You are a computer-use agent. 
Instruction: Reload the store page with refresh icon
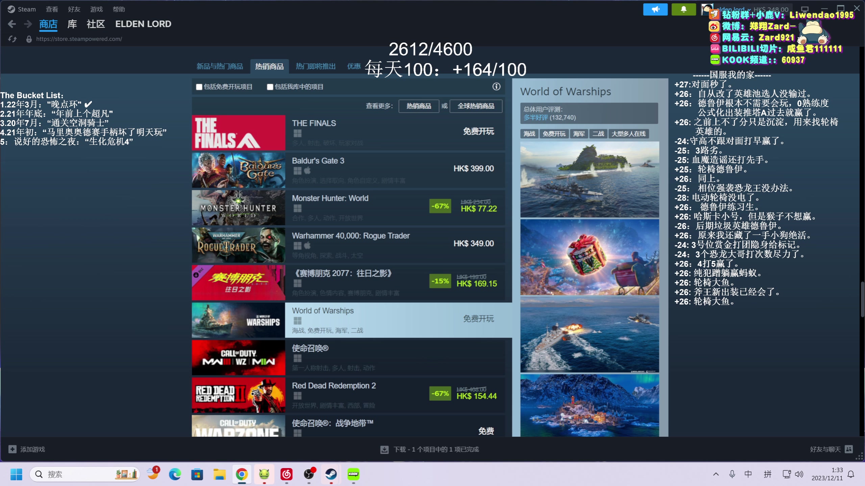coord(13,39)
